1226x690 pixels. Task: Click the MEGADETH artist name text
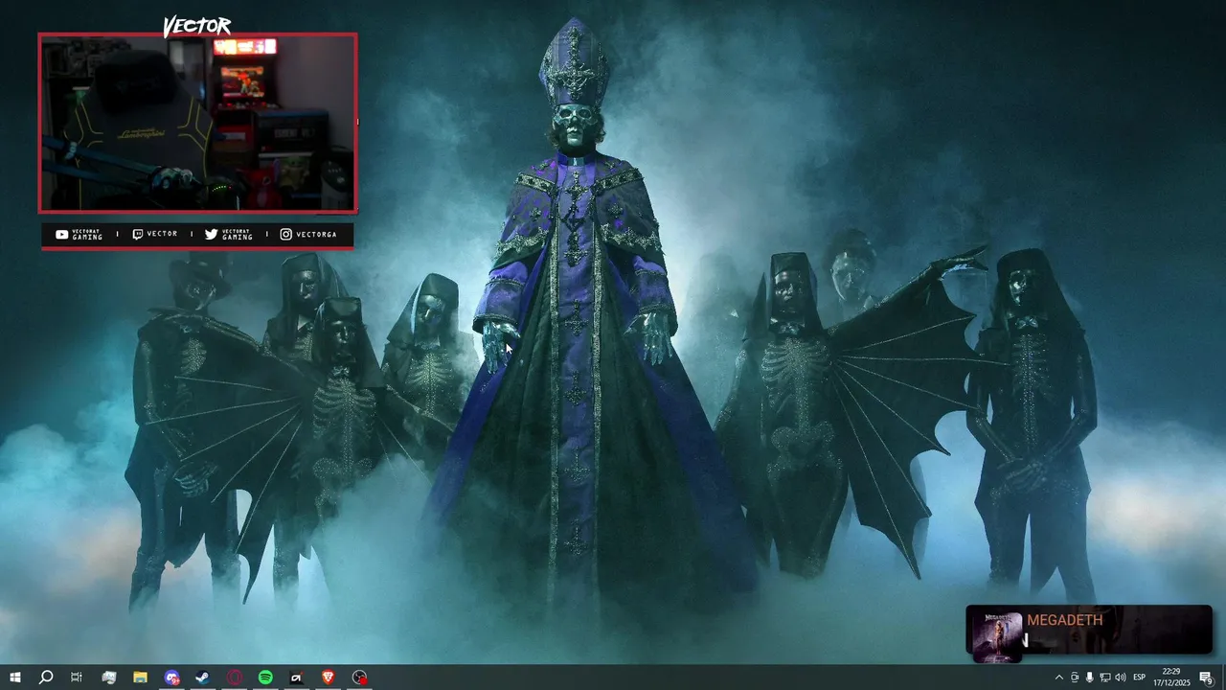tap(1064, 620)
